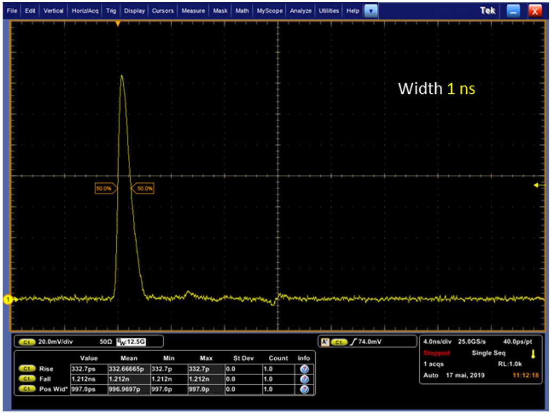Viewport: 551px width, 413px height.
Task: Click the Value column header
Action: coord(89,358)
